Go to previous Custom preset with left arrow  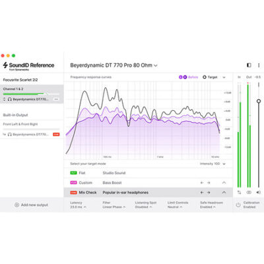tap(202, 183)
